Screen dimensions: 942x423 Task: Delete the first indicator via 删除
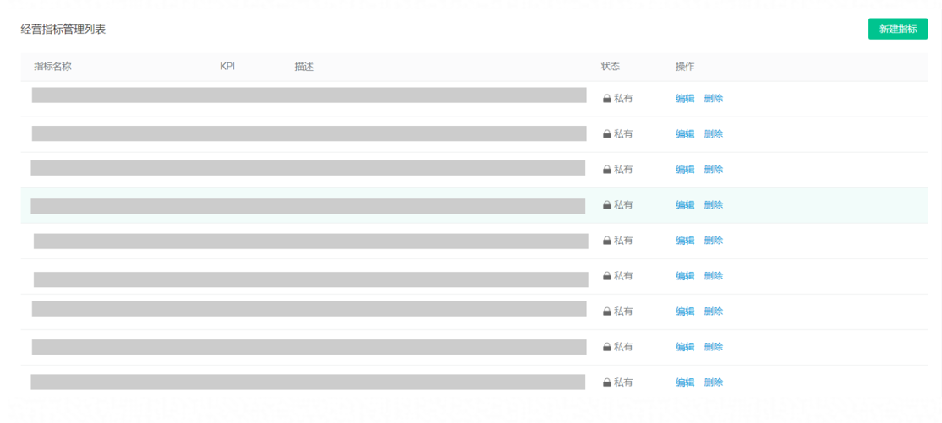coord(714,99)
